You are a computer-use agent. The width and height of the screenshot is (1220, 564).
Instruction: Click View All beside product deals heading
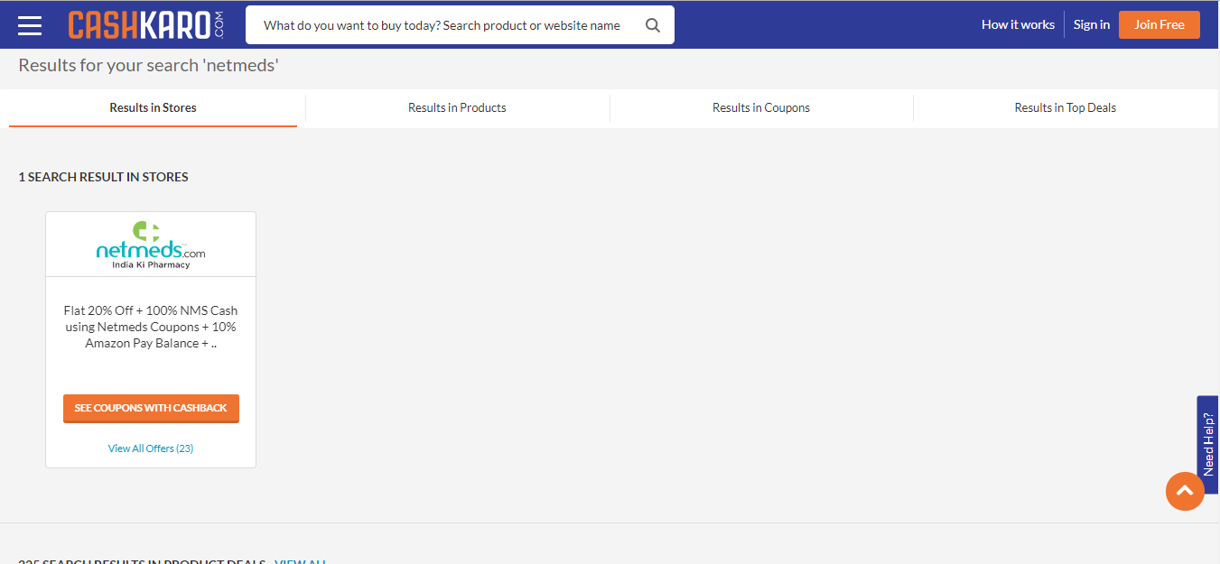click(300, 560)
